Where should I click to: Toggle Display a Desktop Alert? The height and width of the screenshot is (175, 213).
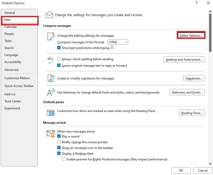[59, 153]
